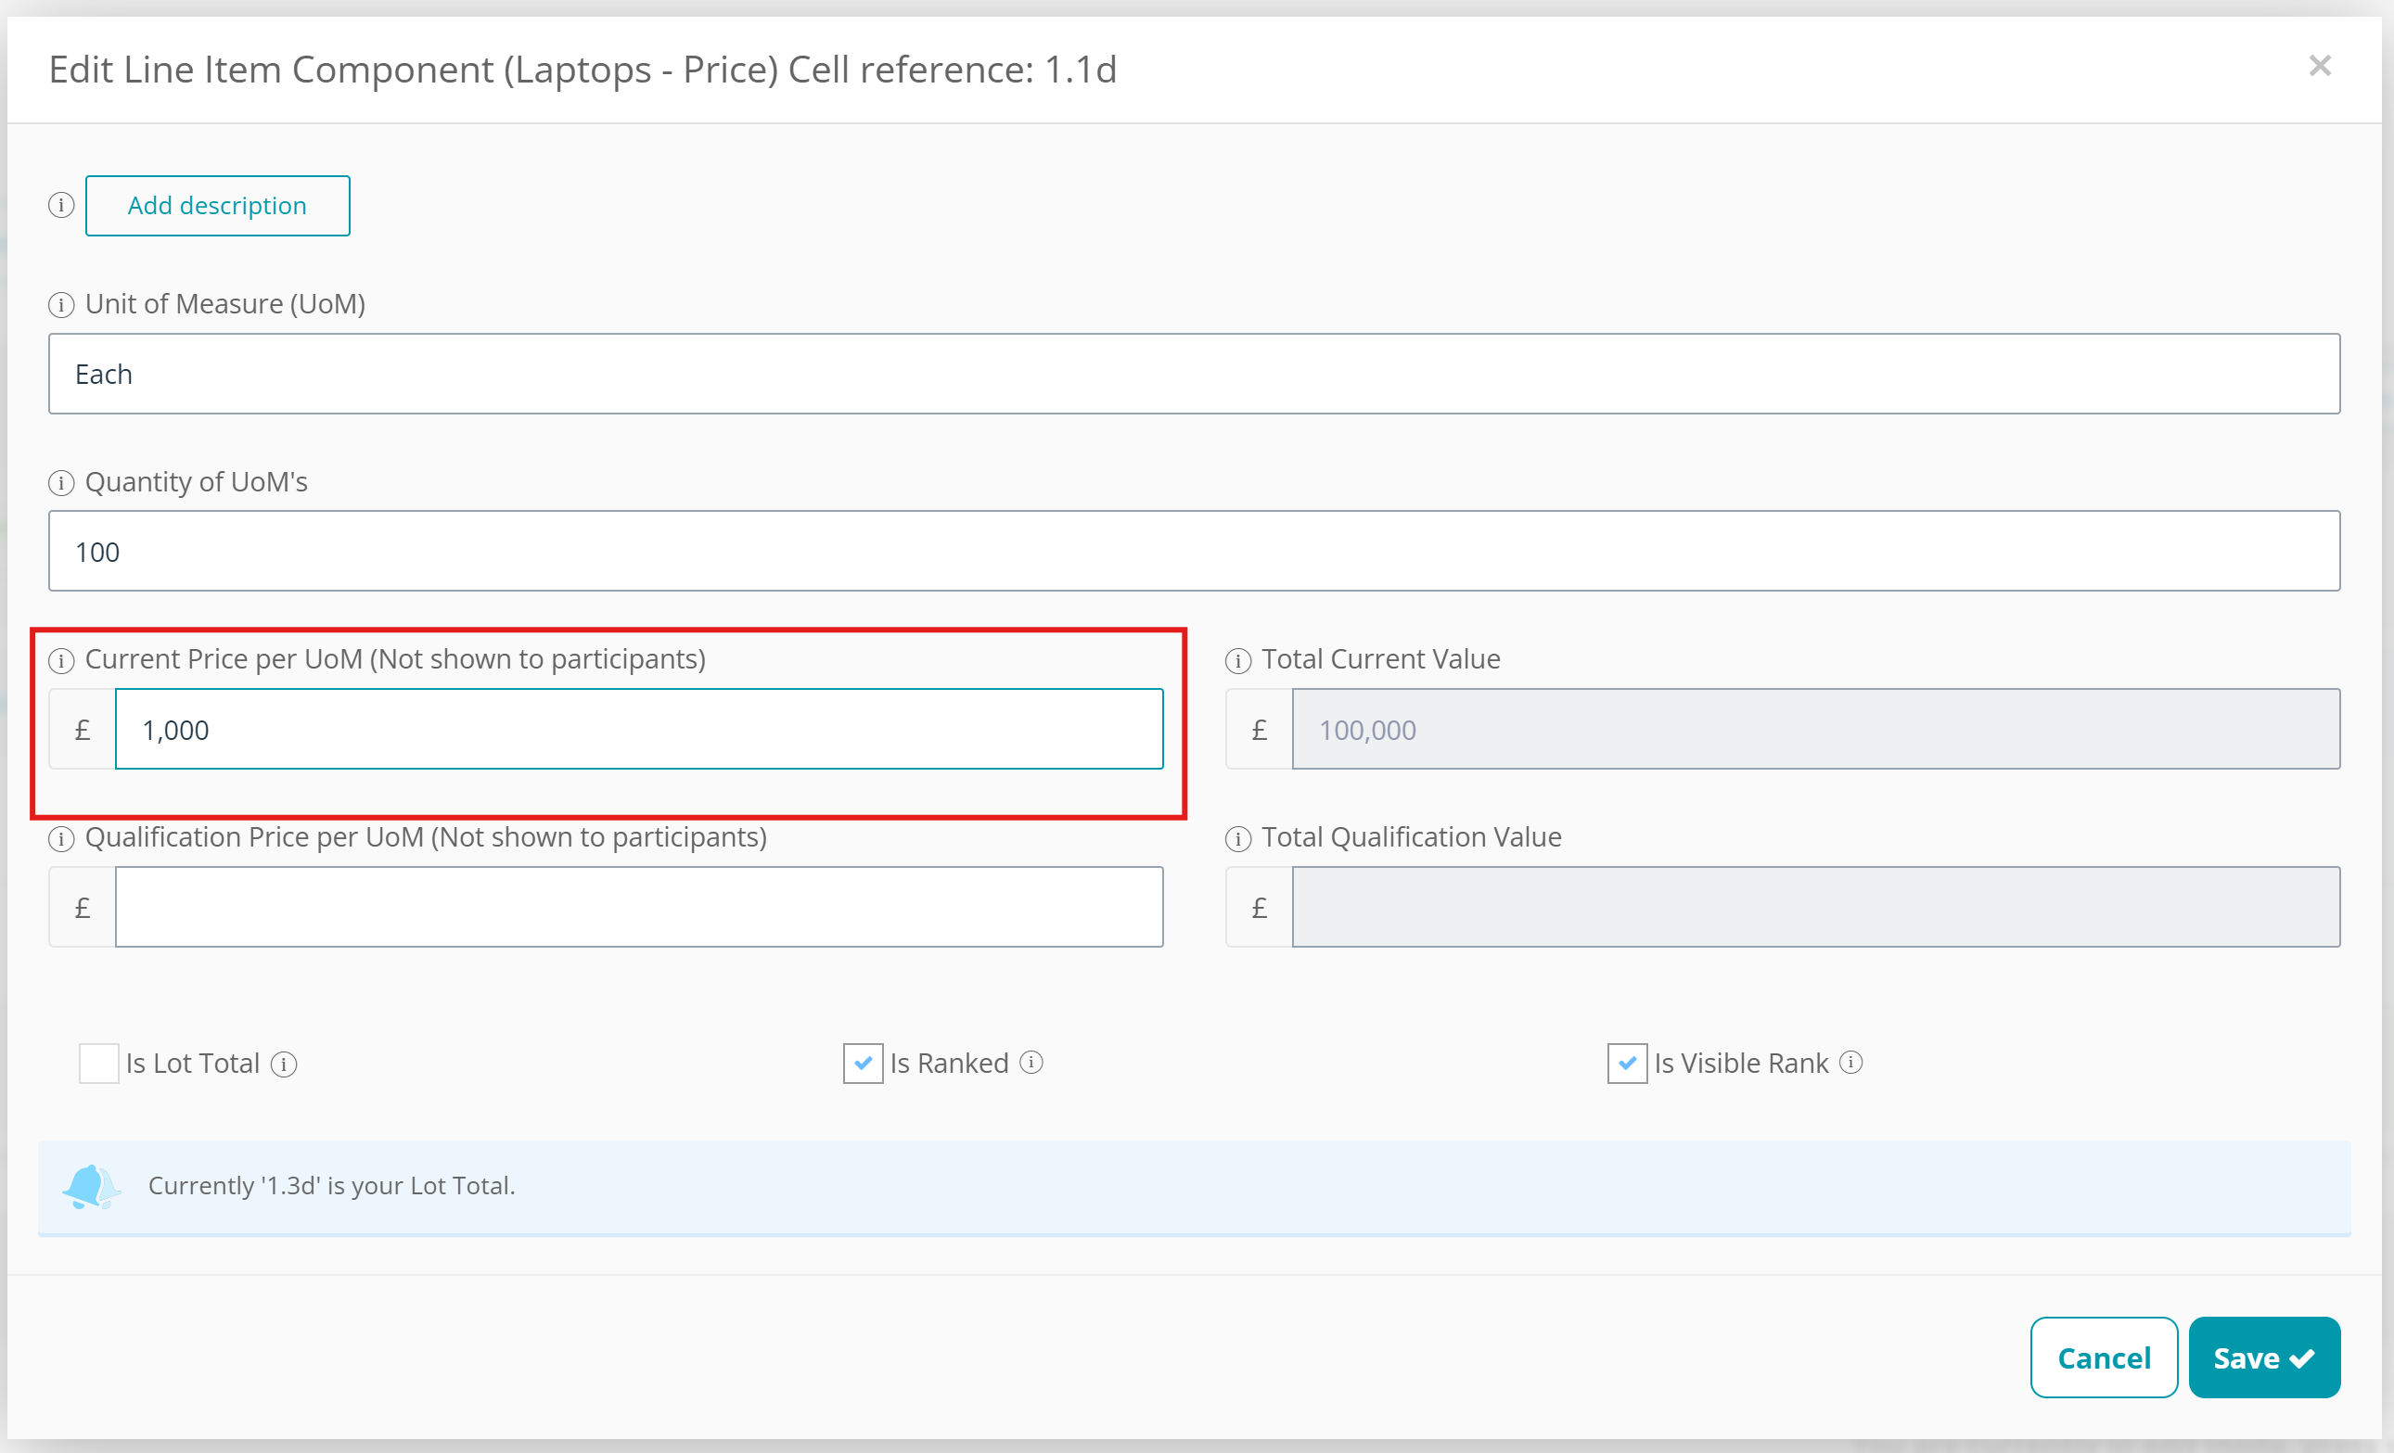Click info icon beside Total Qualification Value
The image size is (2394, 1453).
[1237, 838]
